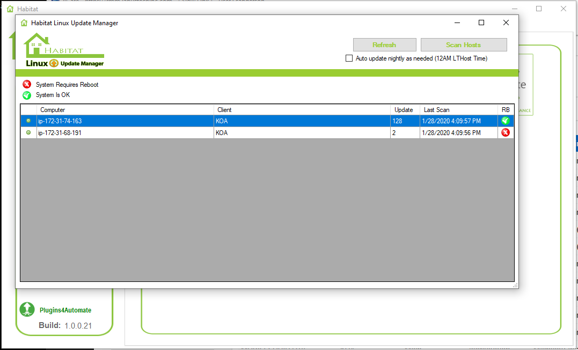This screenshot has width=578, height=350.
Task: Click the System Is OK label
Action: [53, 95]
